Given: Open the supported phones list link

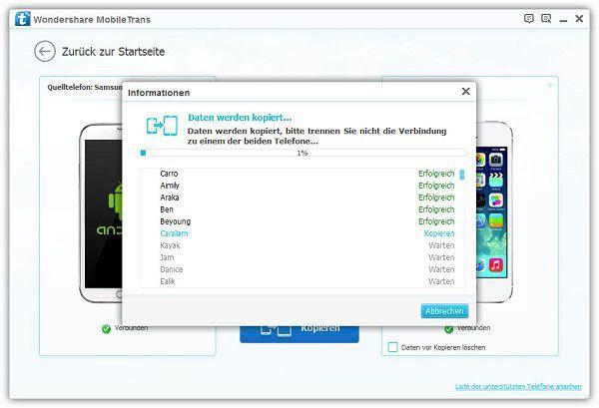Looking at the screenshot, I should 518,386.
